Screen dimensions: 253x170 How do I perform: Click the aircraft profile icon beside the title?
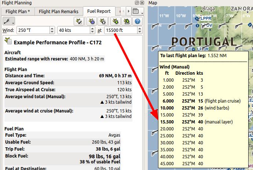coord(8,41)
